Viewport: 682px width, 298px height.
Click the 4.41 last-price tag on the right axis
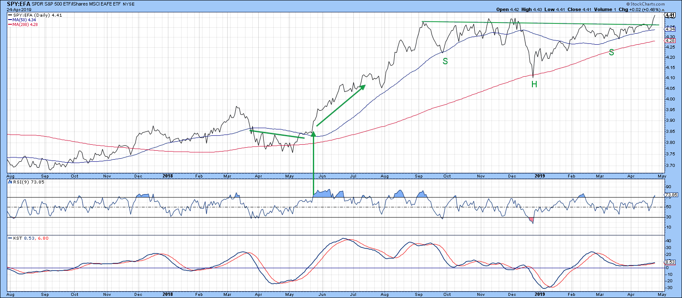tap(670, 15)
